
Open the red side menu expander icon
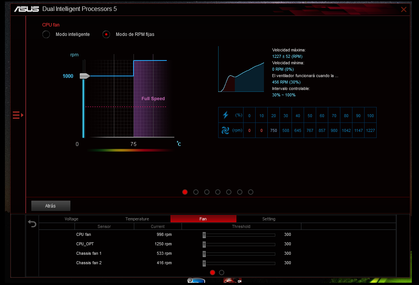18,115
